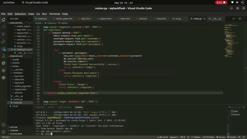The height and width of the screenshot is (139, 247).
Task: Click the notifications bell in status bar
Action: click(244, 137)
